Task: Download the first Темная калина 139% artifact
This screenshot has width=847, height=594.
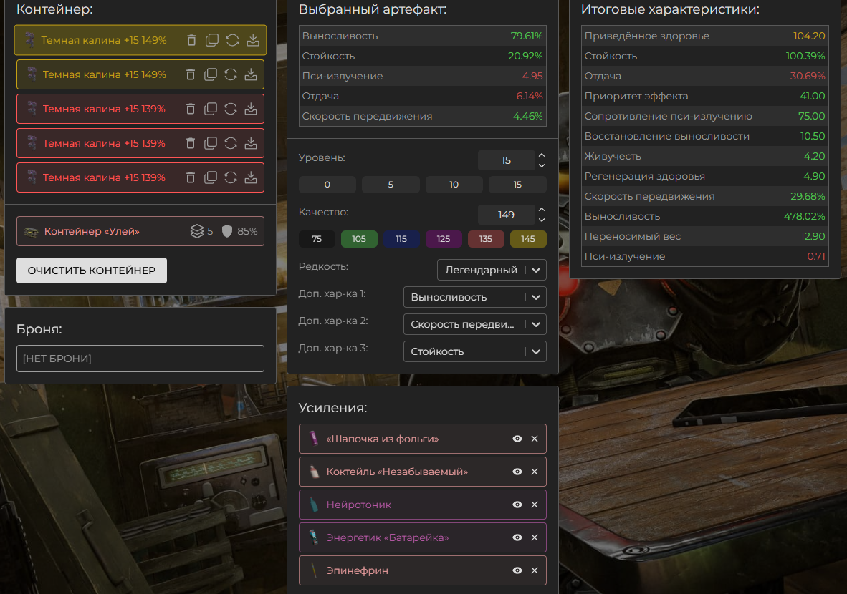Action: click(251, 109)
